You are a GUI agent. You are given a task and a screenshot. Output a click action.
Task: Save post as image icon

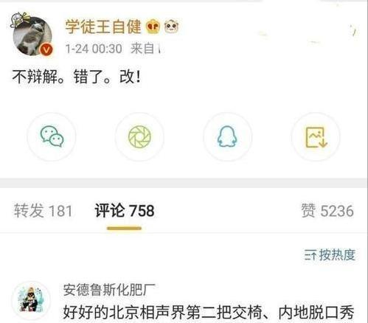click(316, 137)
